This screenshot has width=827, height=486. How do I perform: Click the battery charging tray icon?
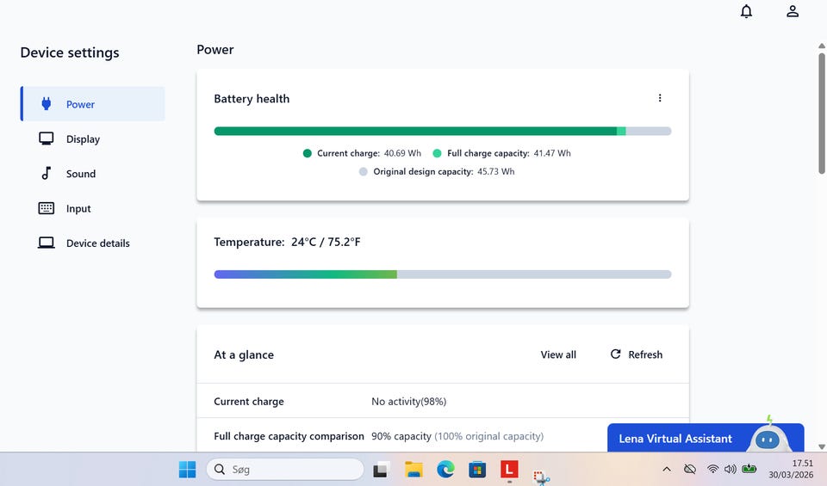[749, 469]
